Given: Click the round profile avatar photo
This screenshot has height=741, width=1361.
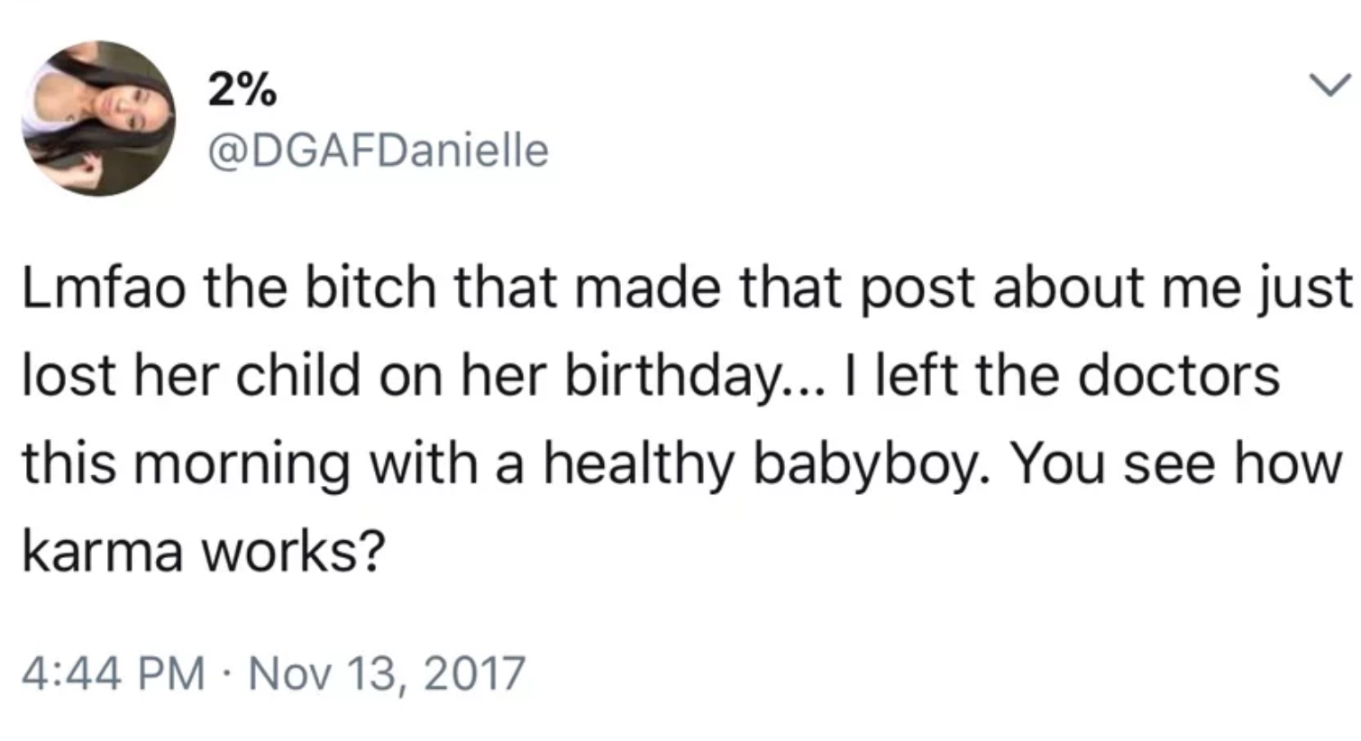Looking at the screenshot, I should 99,118.
